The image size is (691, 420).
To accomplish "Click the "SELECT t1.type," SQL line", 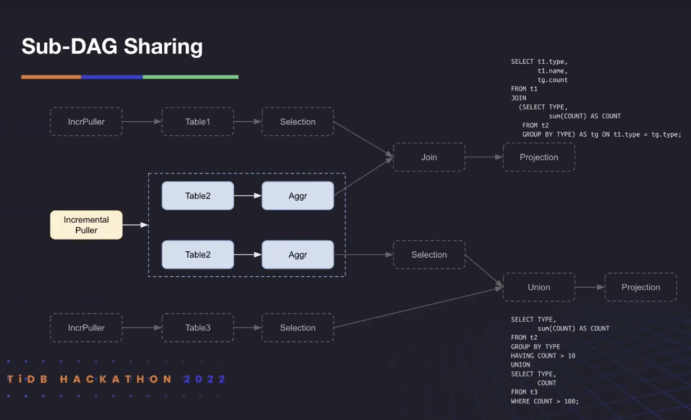I will tap(539, 61).
